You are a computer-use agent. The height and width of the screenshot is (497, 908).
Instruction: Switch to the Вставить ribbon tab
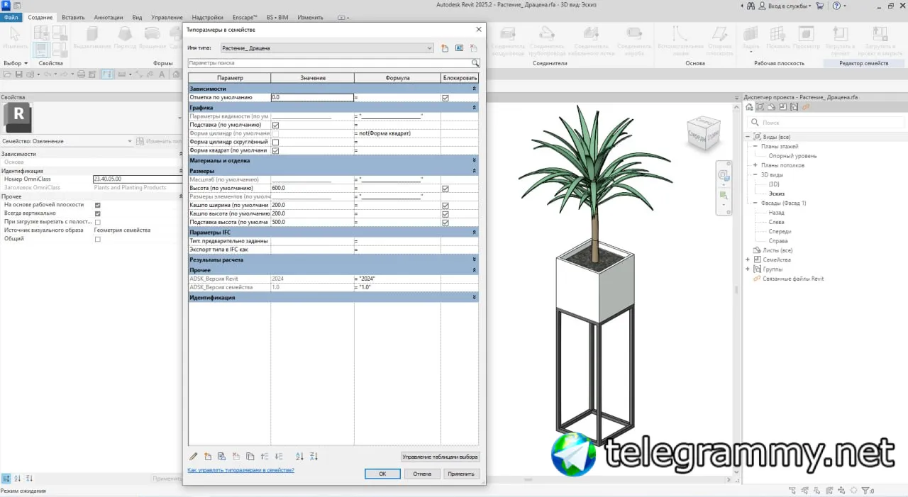click(73, 17)
